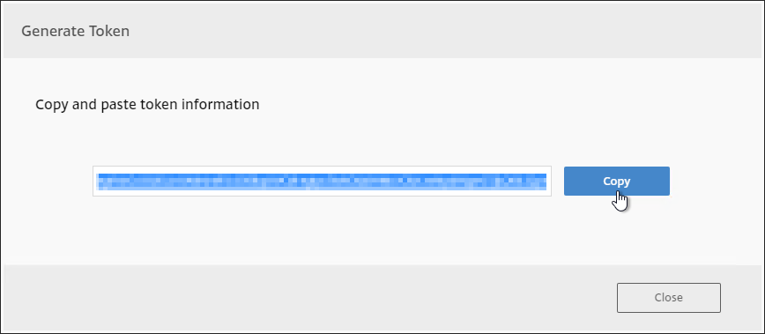Dismiss the dialog using Close
765x334 pixels.
[668, 298]
